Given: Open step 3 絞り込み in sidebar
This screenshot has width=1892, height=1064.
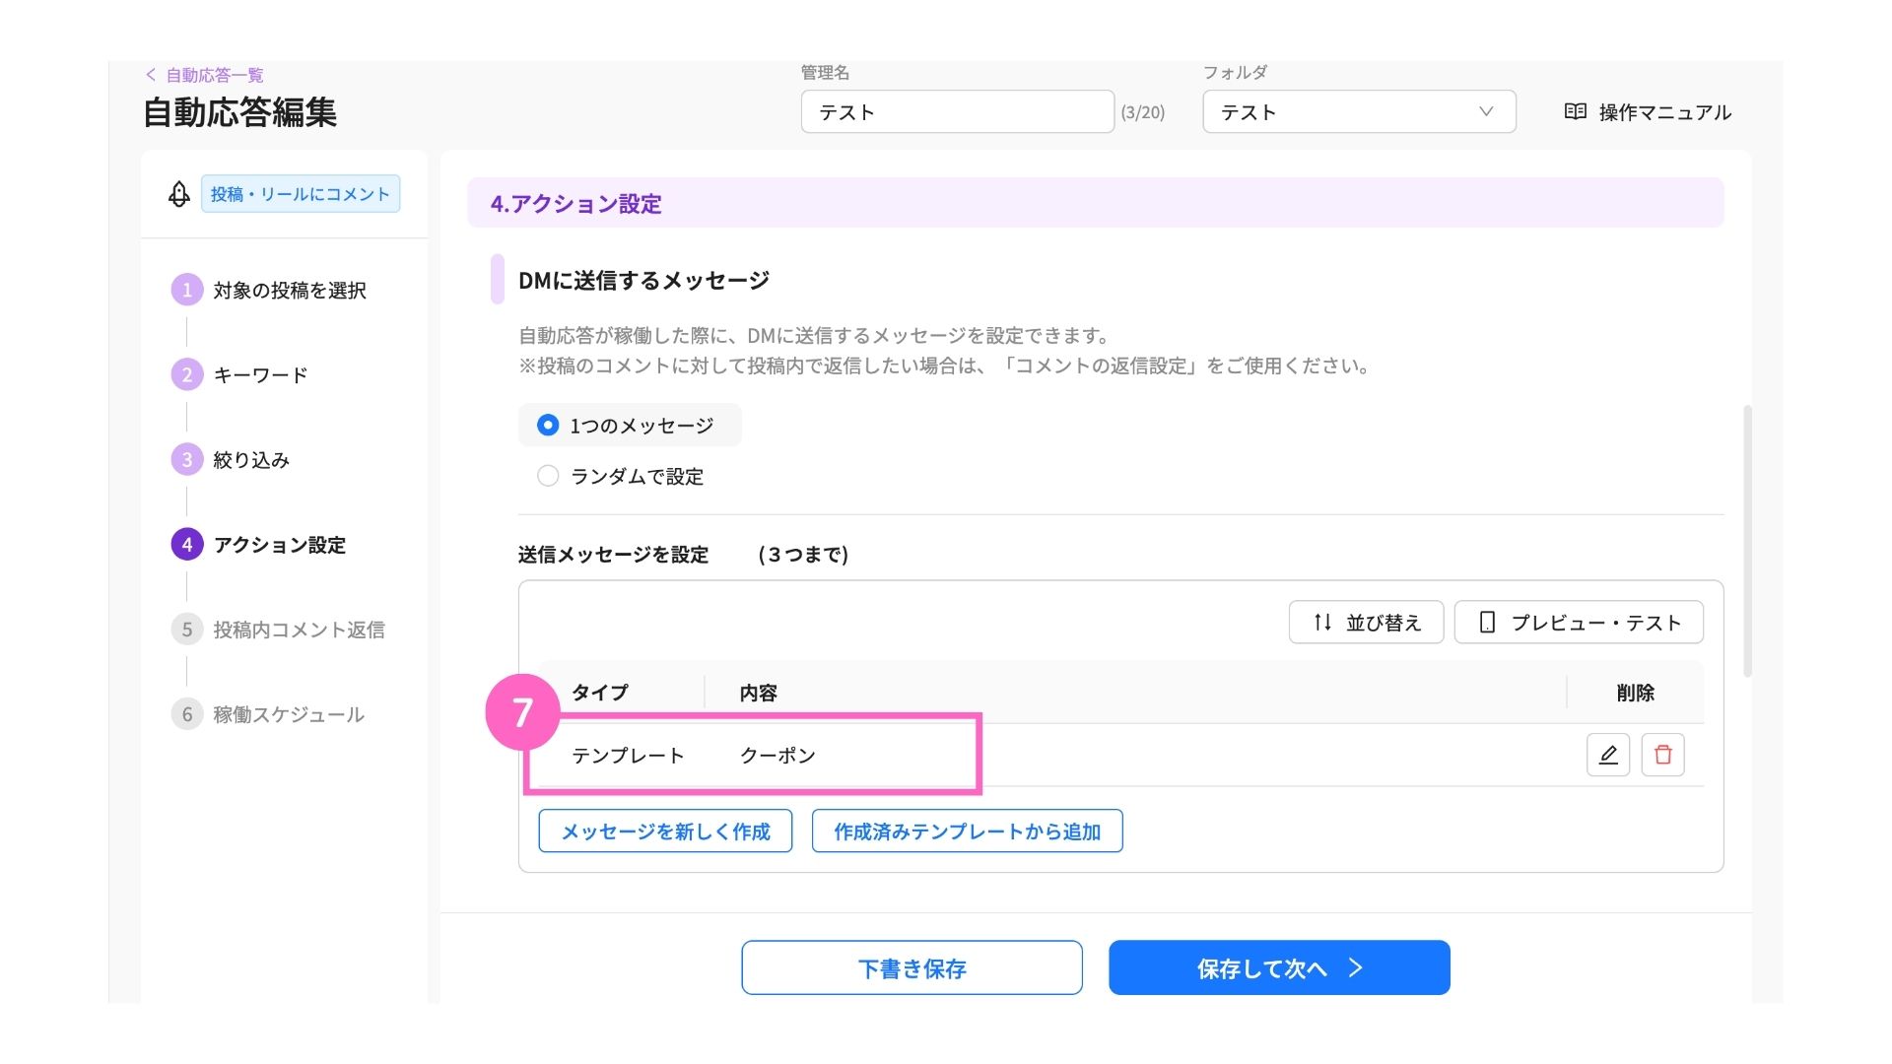Looking at the screenshot, I should 231,459.
